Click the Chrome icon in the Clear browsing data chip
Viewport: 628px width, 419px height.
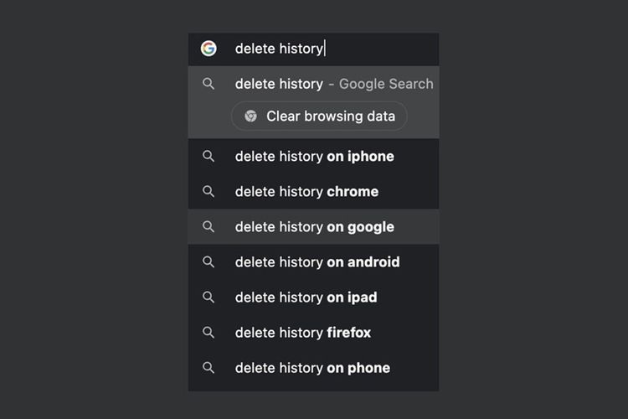pyautogui.click(x=250, y=116)
